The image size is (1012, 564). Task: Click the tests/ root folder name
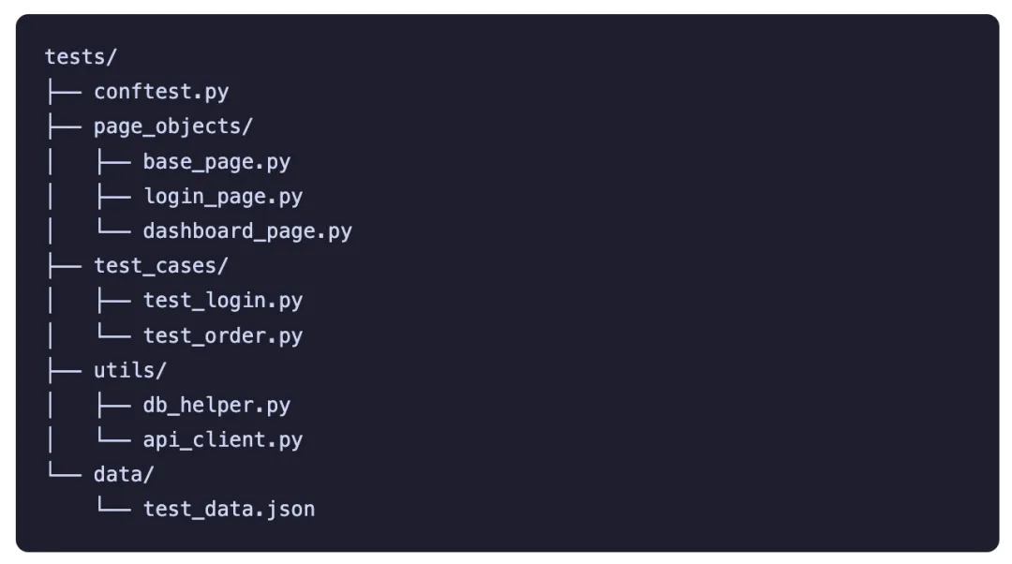81,57
